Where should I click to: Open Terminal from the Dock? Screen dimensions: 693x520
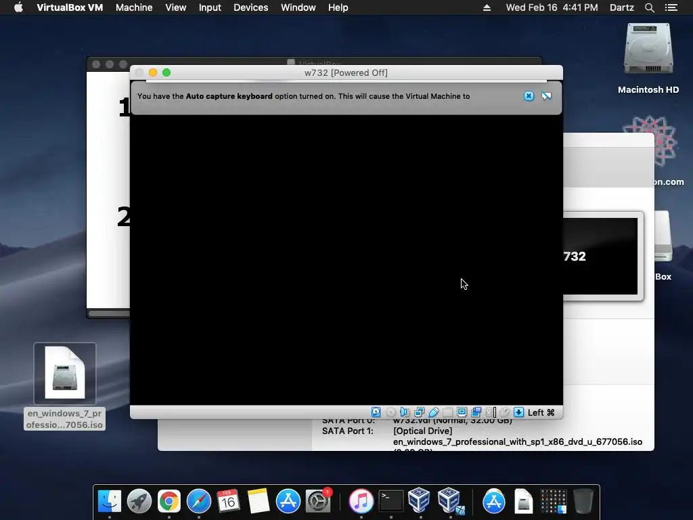point(391,501)
